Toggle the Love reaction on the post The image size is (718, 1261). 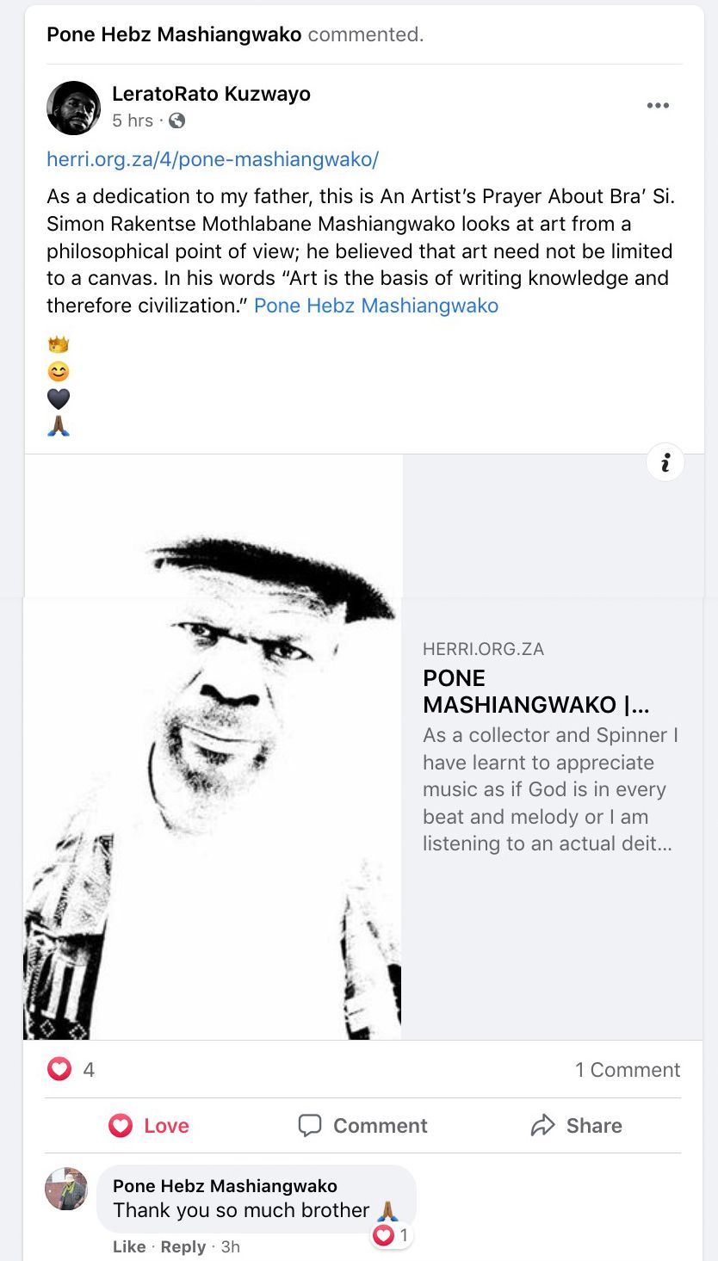point(149,1125)
